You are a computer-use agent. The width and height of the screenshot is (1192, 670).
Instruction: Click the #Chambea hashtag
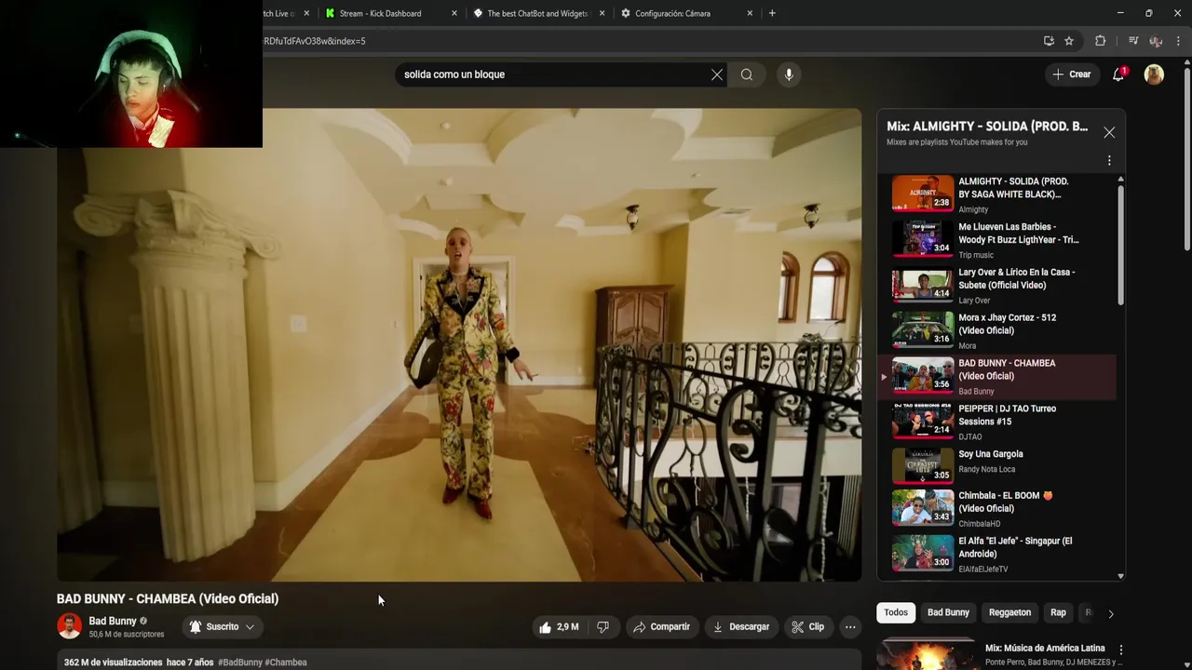(x=286, y=663)
